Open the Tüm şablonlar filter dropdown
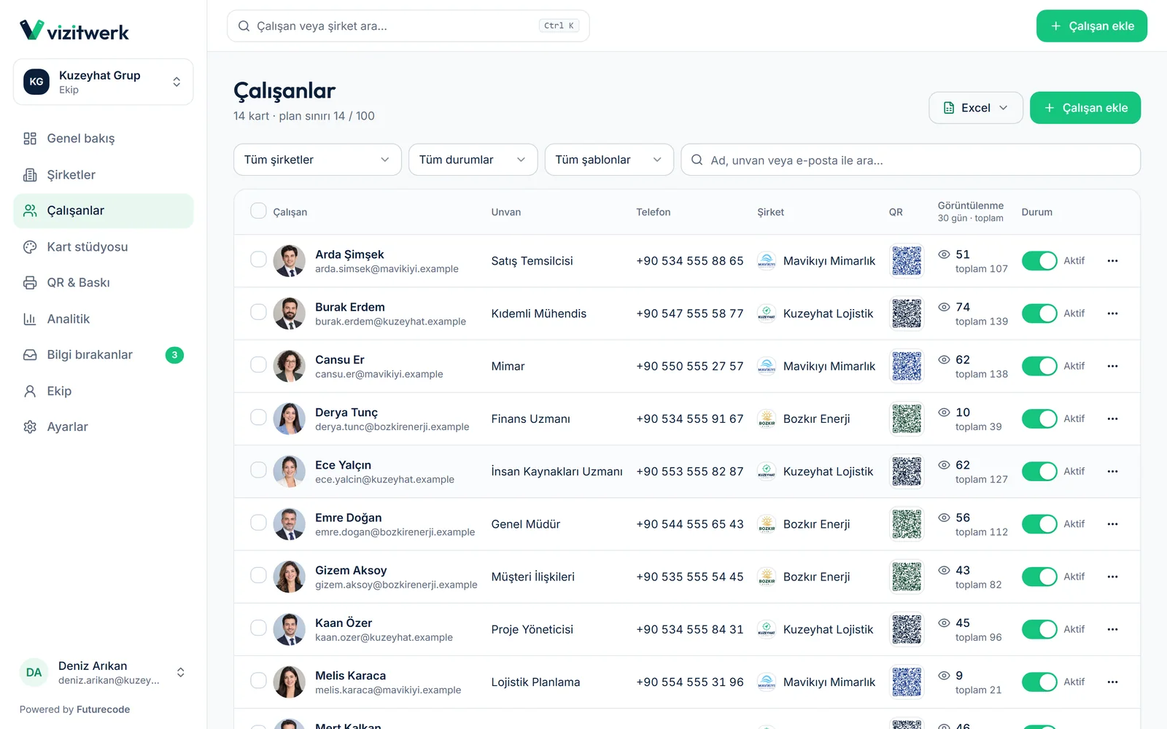 coord(609,160)
